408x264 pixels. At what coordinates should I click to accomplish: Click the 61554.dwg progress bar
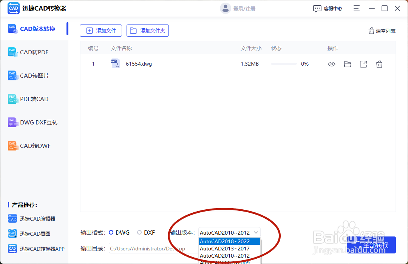284,64
